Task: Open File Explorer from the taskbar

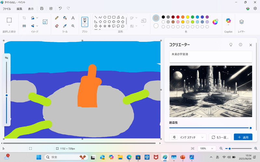Action: pyautogui.click(x=120, y=157)
